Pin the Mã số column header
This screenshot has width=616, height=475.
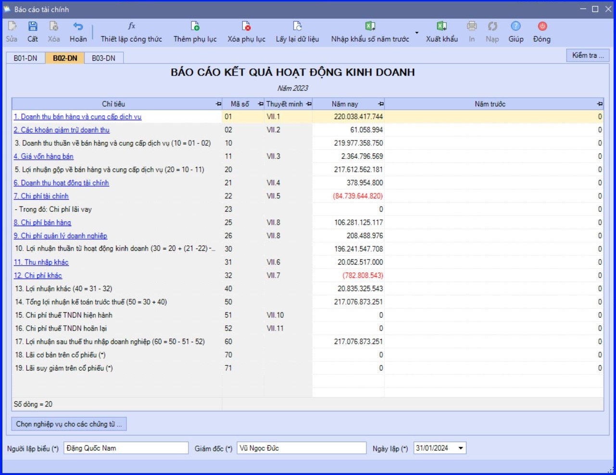coord(261,104)
